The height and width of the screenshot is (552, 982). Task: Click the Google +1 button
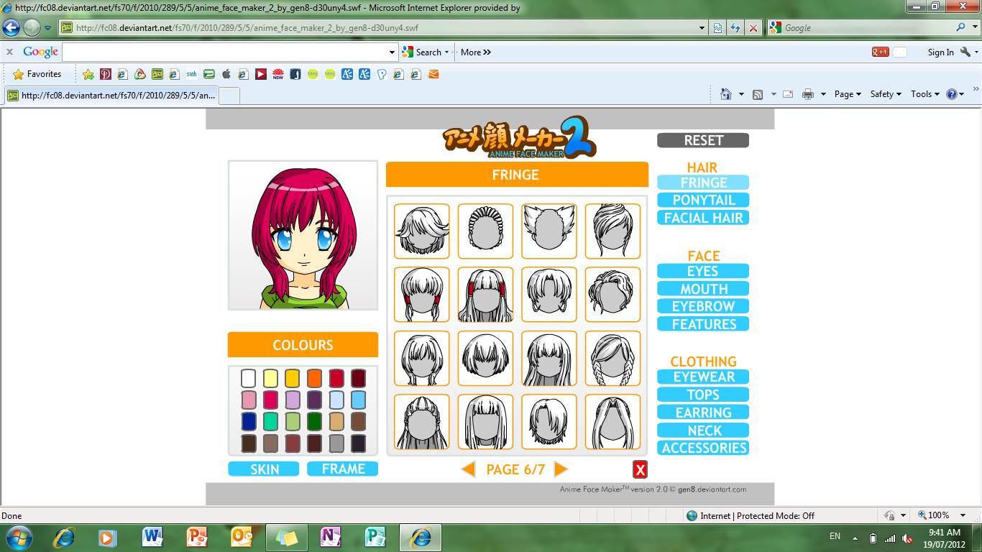pyautogui.click(x=880, y=52)
